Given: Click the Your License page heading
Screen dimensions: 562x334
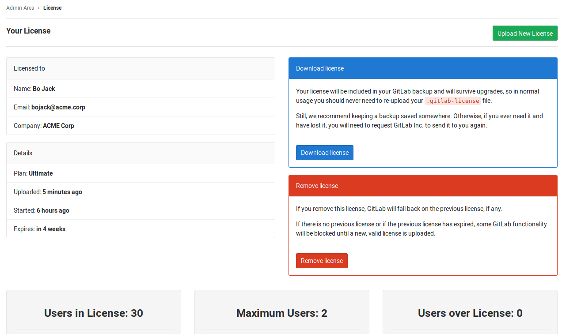Looking at the screenshot, I should click(x=28, y=31).
